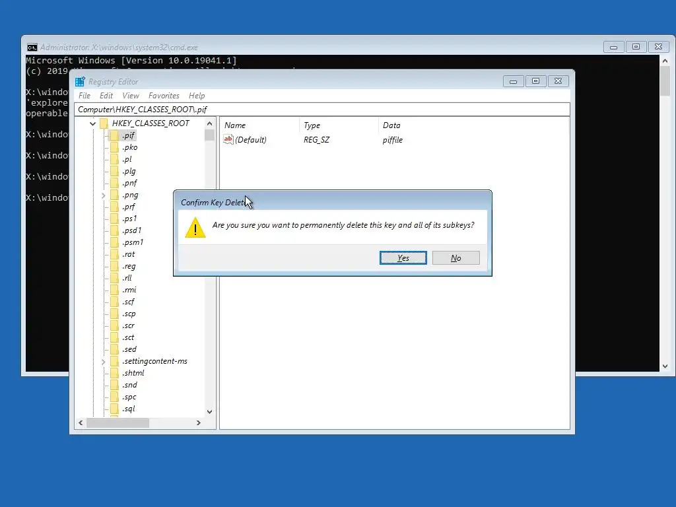The width and height of the screenshot is (676, 507).
Task: Minimize the Registry Editor window
Action: coord(513,81)
